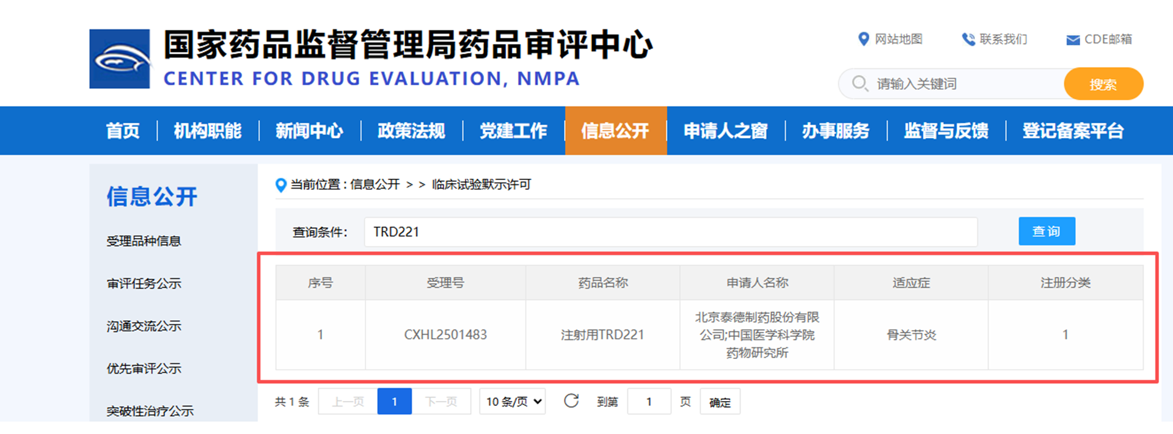
Task: Click the CDE fish logo
Action: point(120,59)
